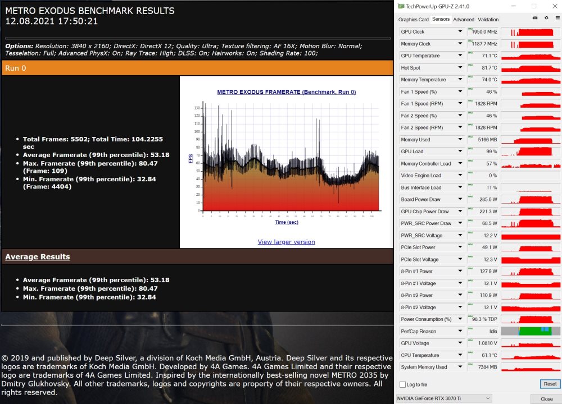The image size is (562, 404).
Task: Click the PWR_SRC Power Draw sensor label
Action: (x=426, y=223)
